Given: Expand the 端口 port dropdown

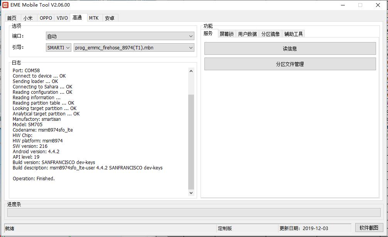Looking at the screenshot, I should pos(120,36).
